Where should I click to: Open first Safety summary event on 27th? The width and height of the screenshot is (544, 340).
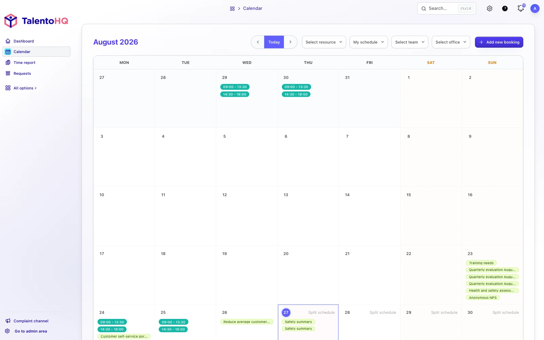[x=299, y=322]
